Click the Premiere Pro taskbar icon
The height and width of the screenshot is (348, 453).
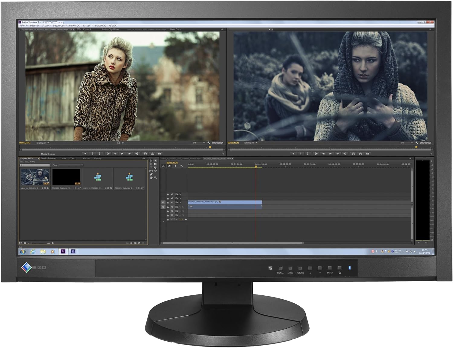63,252
